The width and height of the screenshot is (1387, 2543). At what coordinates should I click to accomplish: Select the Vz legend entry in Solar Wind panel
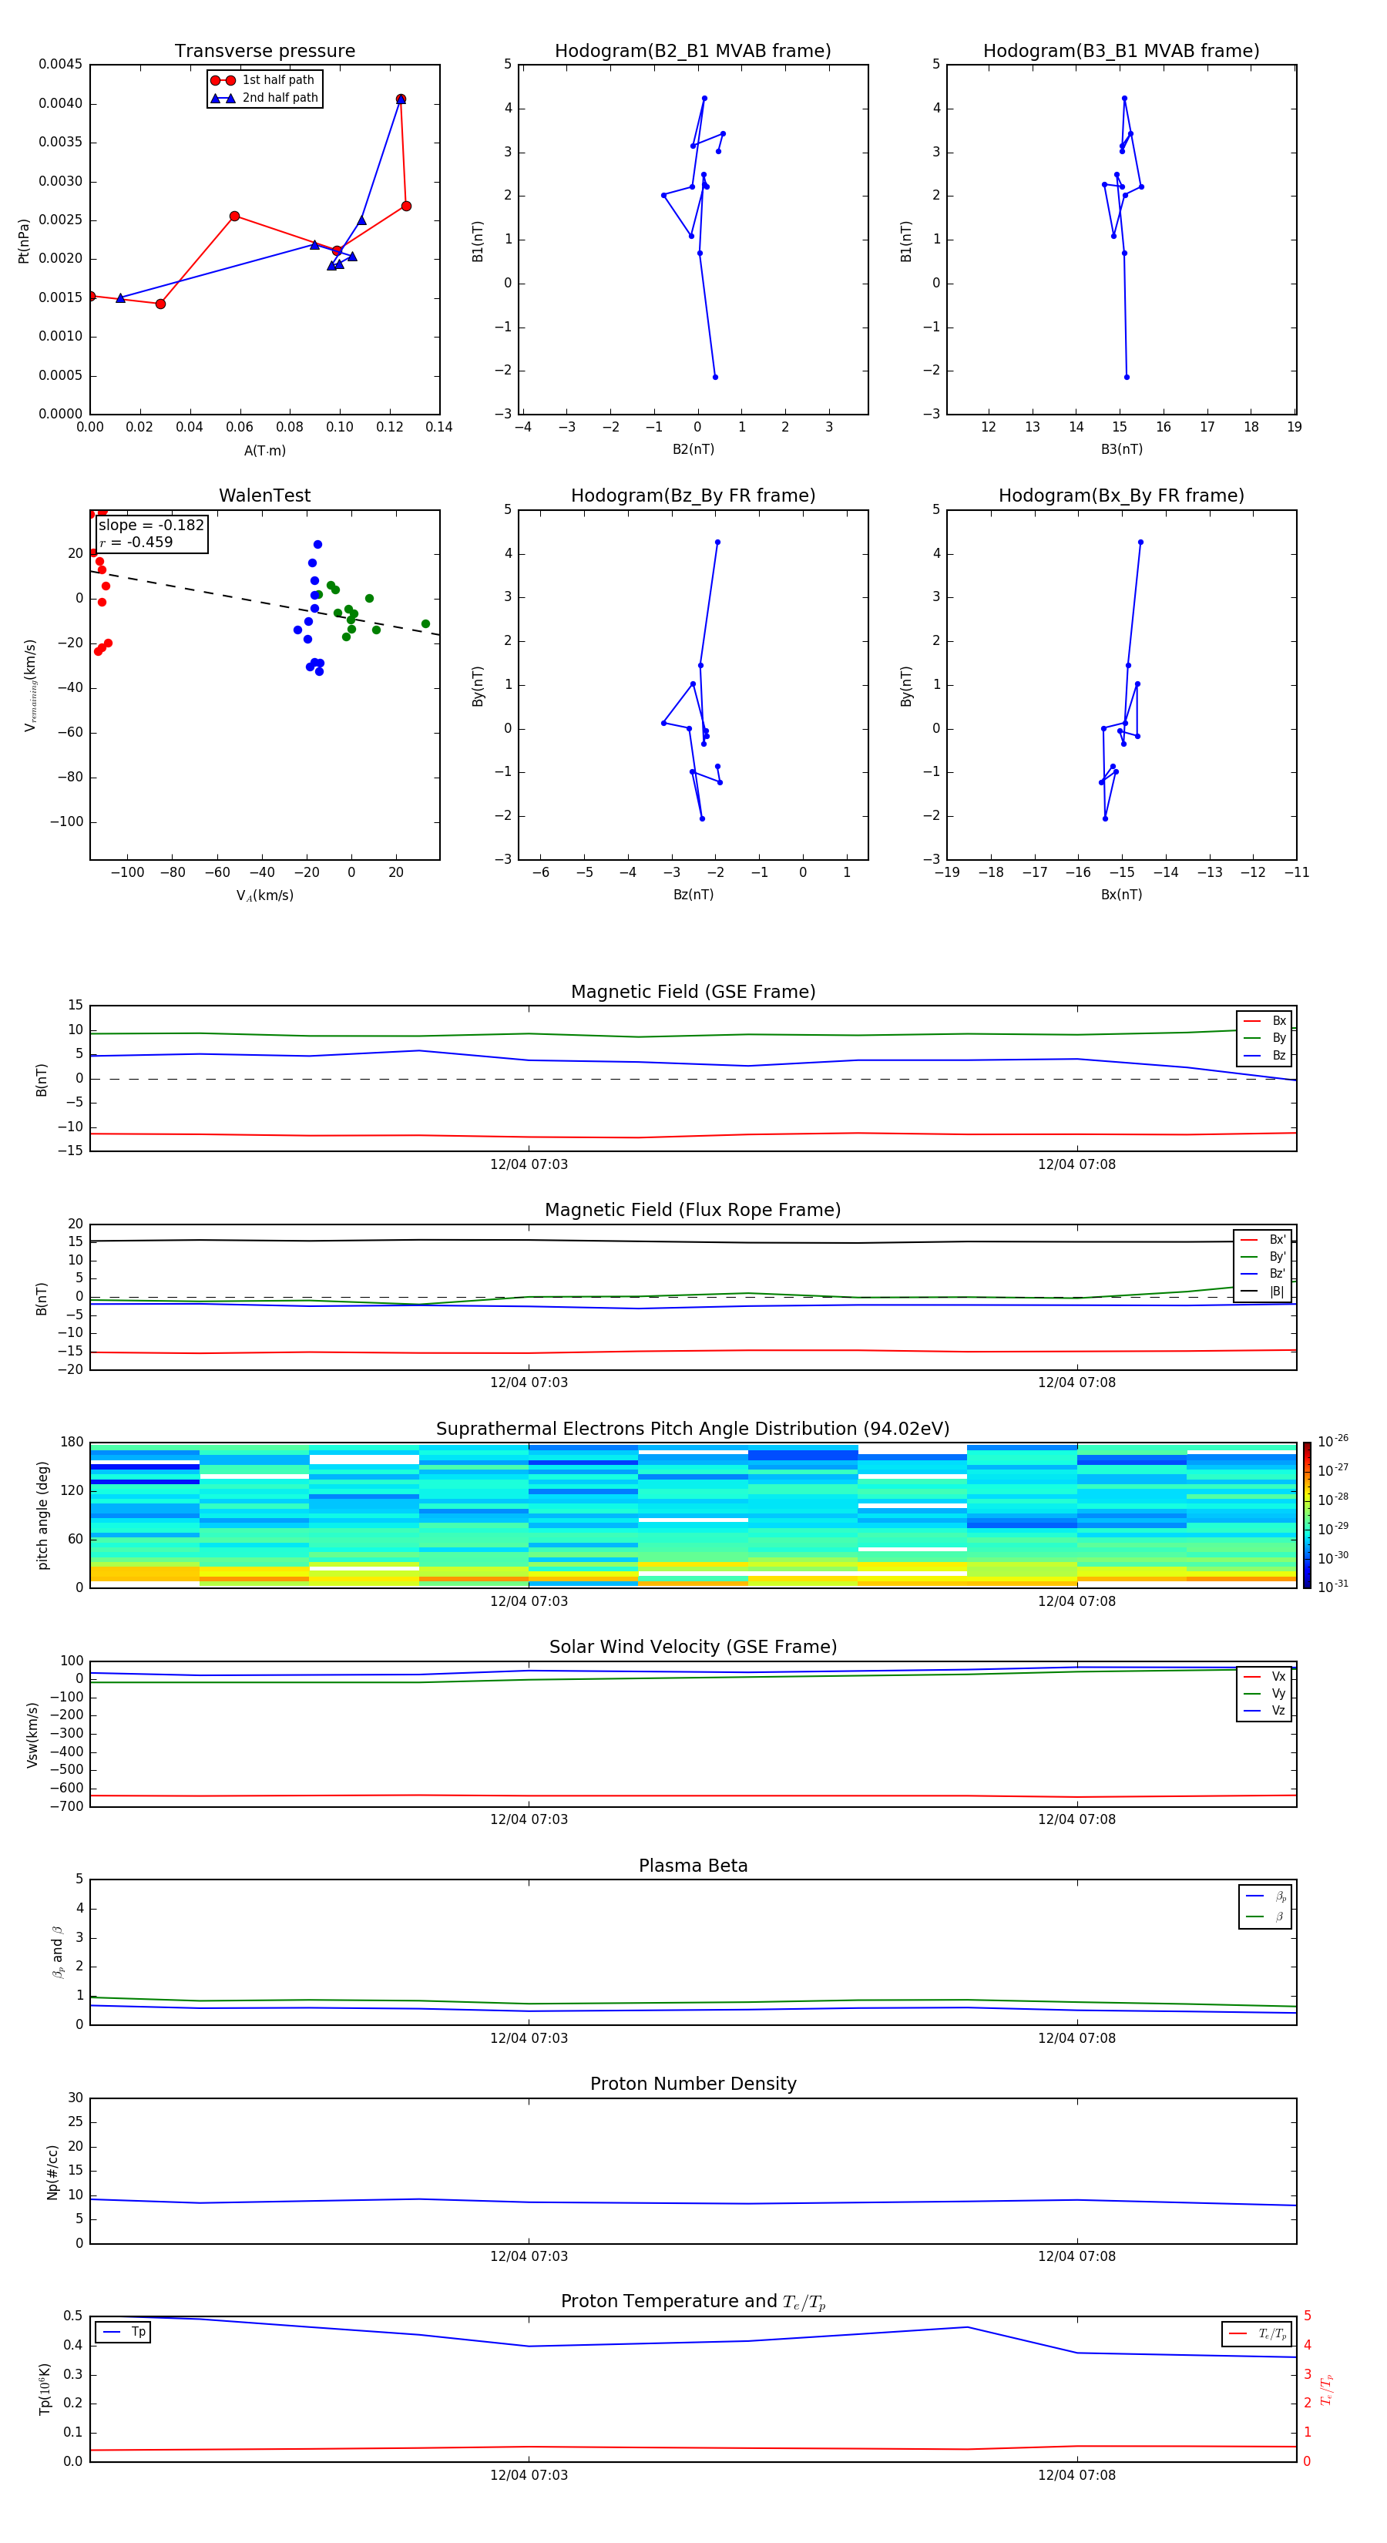(x=1264, y=1711)
